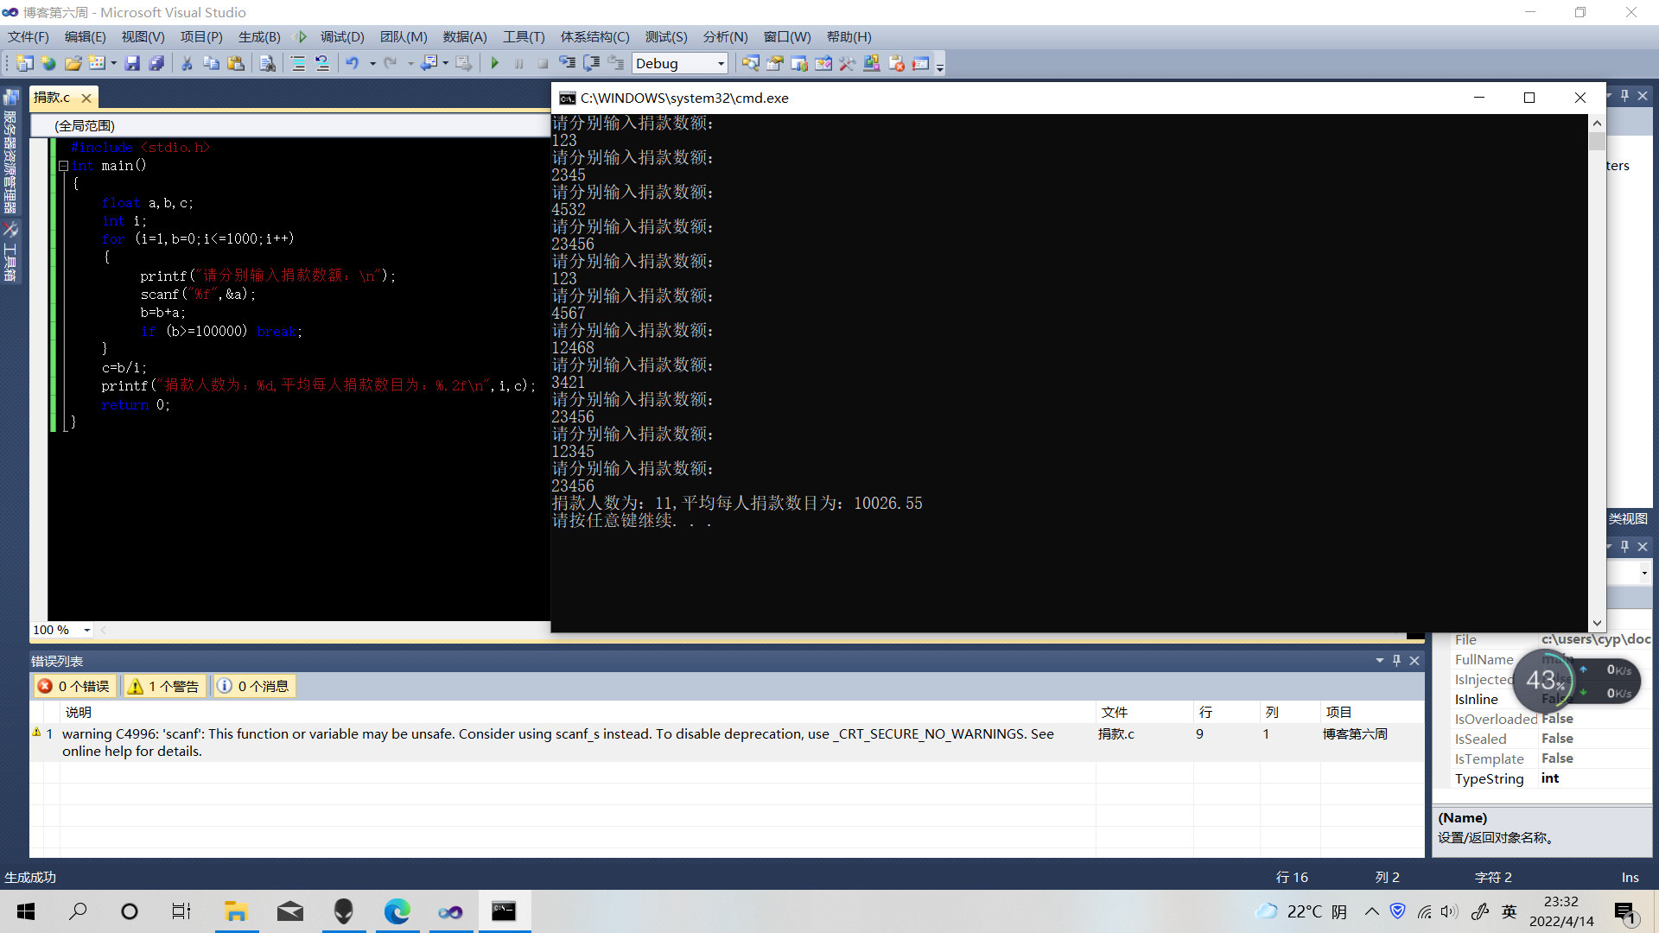
Task: Open the Debug configuration dropdown
Action: (721, 63)
